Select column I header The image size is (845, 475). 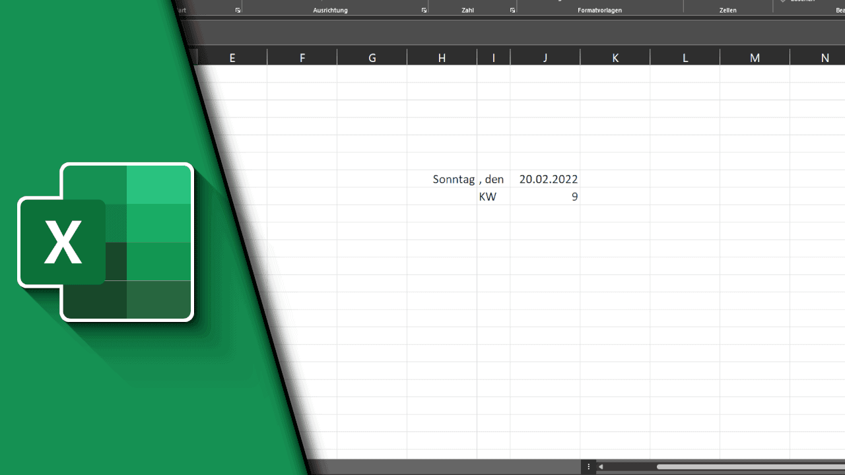[x=494, y=58]
